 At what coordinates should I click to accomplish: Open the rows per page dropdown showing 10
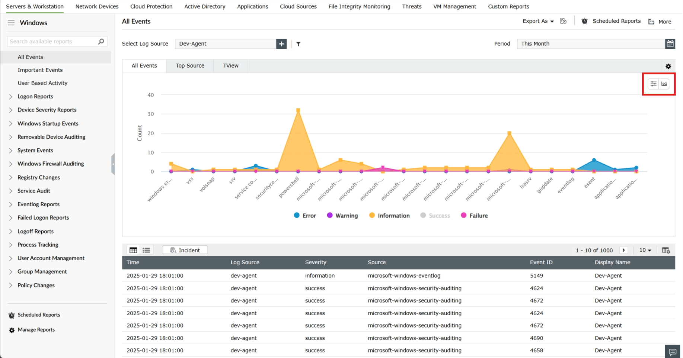pos(645,250)
